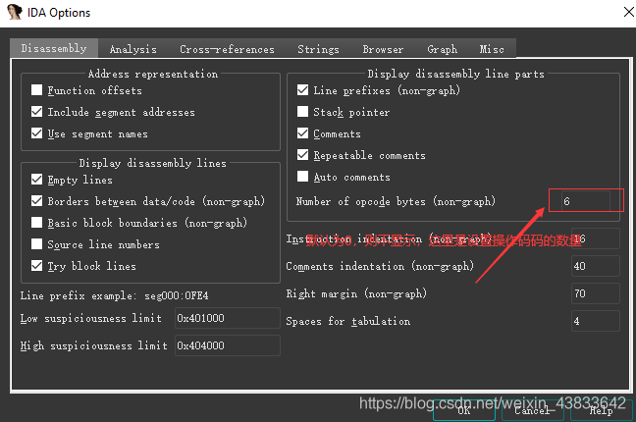Enable the Function offsets checkbox
This screenshot has width=636, height=422.
point(37,90)
